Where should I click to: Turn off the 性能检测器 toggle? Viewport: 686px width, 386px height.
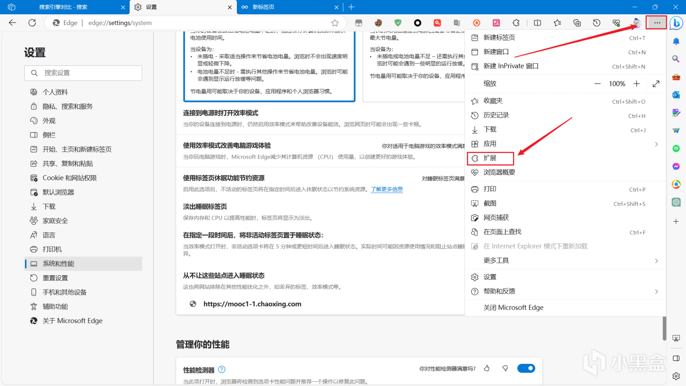(x=526, y=369)
